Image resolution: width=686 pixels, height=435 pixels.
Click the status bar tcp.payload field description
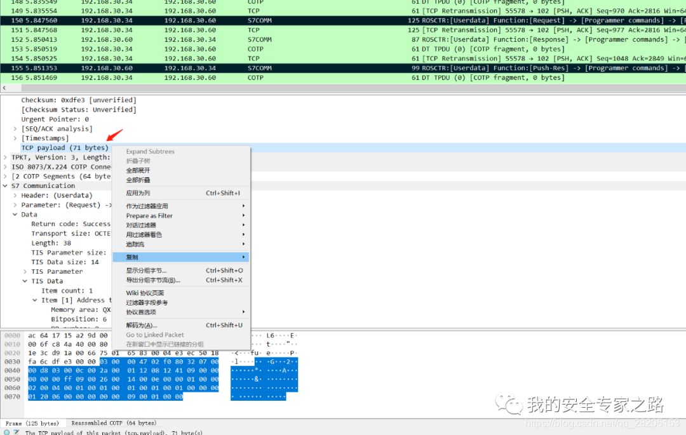click(114, 432)
